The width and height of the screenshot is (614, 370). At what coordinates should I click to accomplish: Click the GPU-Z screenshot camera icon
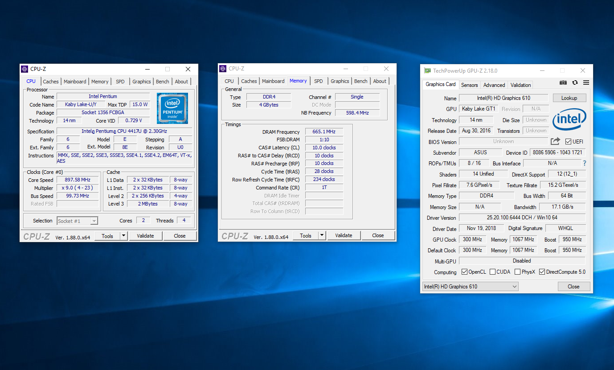coord(563,83)
